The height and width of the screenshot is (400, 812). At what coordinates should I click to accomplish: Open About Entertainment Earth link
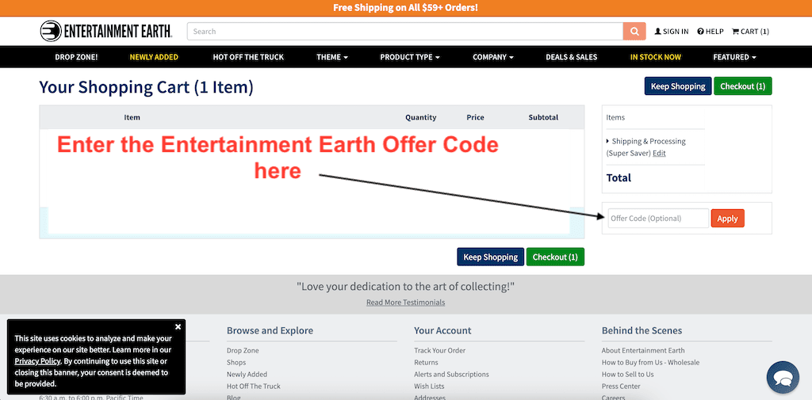pyautogui.click(x=643, y=350)
